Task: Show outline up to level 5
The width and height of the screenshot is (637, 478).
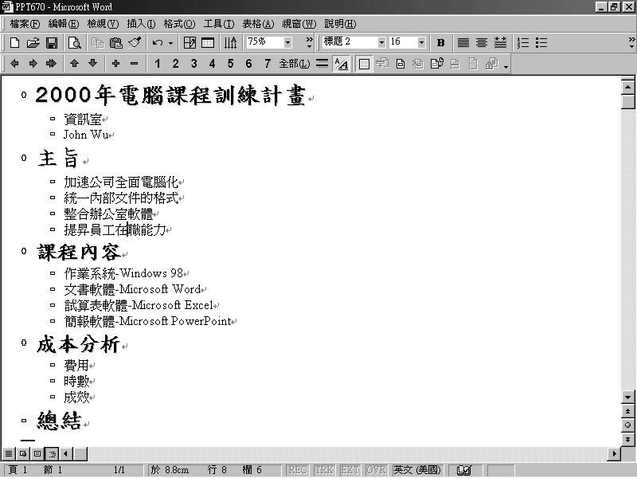Action: (x=231, y=64)
